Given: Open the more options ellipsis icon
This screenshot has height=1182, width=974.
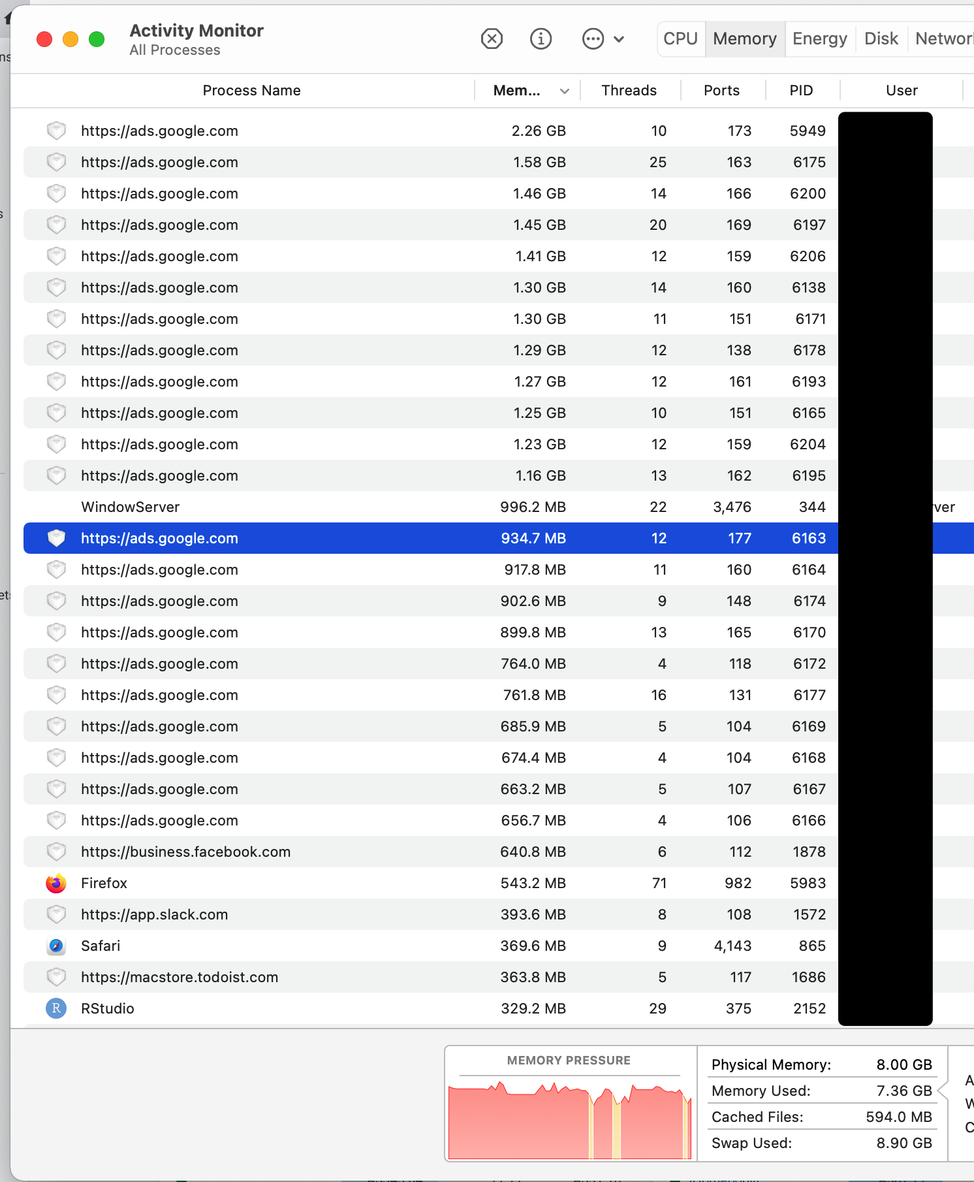Looking at the screenshot, I should pos(593,39).
